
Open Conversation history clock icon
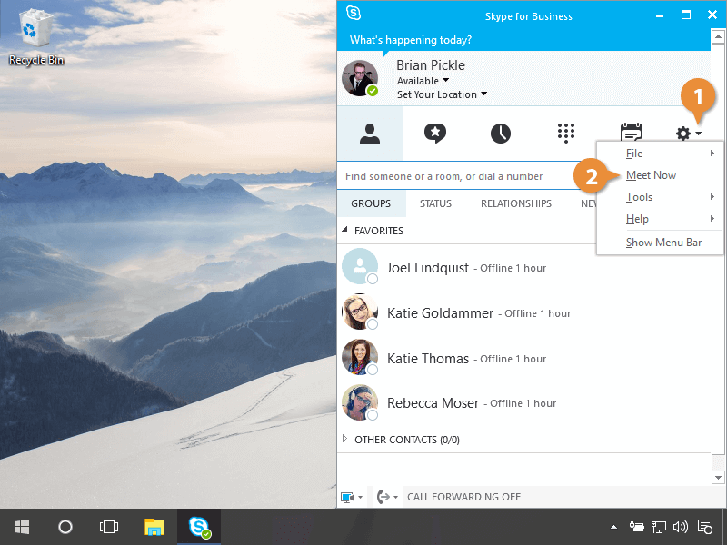tap(501, 134)
